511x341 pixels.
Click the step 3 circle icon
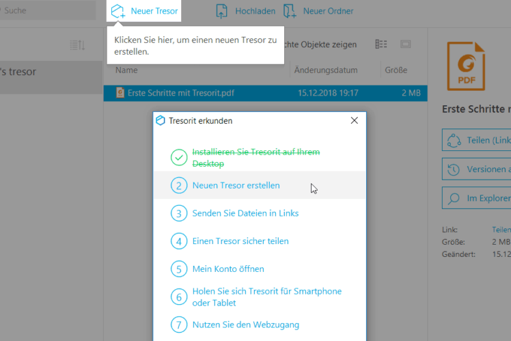pyautogui.click(x=179, y=213)
